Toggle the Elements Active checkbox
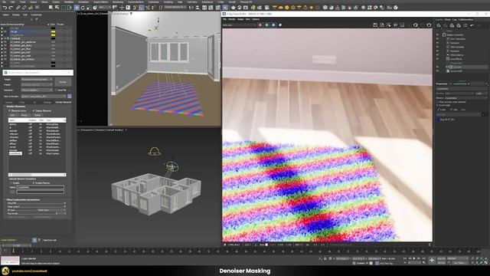490x276 pixels. coord(9,110)
